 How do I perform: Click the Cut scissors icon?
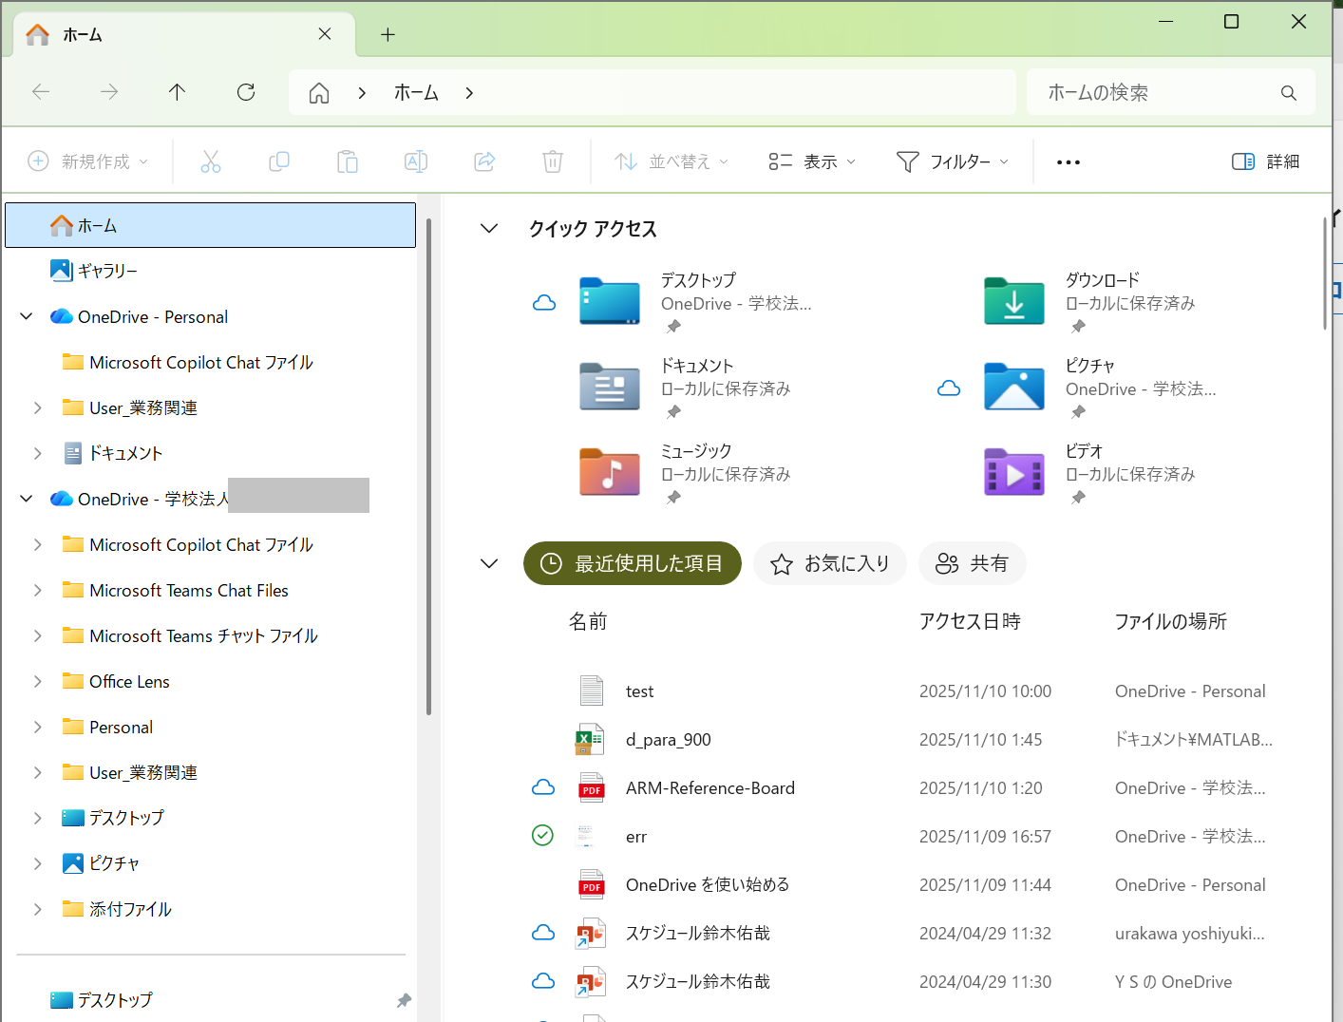[x=211, y=161]
